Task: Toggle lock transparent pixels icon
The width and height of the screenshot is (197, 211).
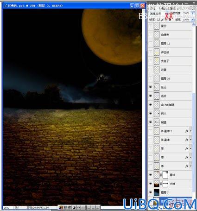Action: click(x=158, y=19)
